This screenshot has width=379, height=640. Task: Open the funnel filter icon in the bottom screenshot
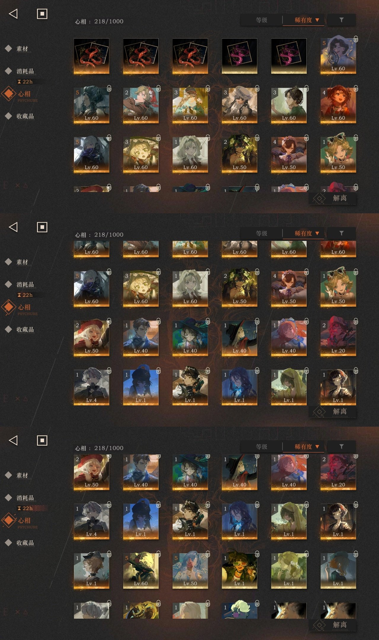(341, 447)
